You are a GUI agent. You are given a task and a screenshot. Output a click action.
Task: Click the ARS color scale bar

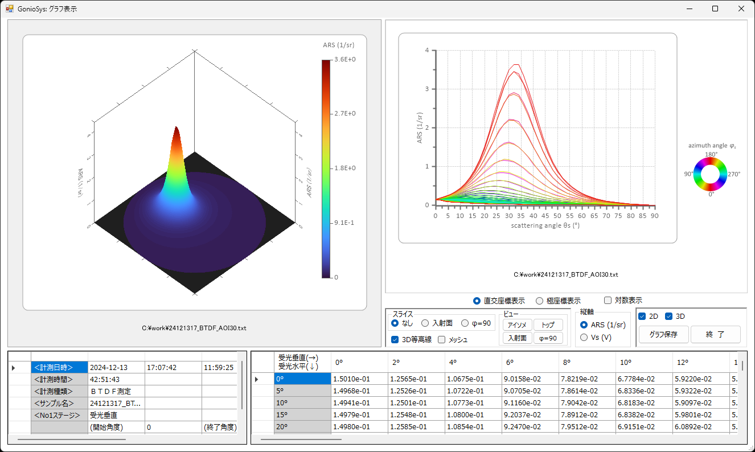click(326, 169)
